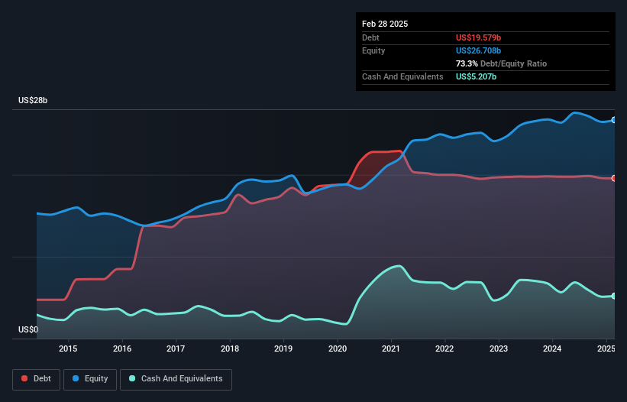Screen dimensions: 627x402
Task: Click the Debt label in tooltip
Action: click(x=370, y=37)
